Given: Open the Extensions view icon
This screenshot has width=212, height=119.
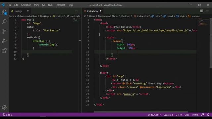Looking at the screenshot, I should click(x=4, y=51).
